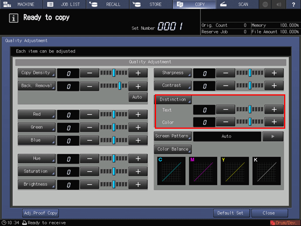This screenshot has width=301, height=226.
Task: Open the RECALL tab
Action: (108, 4)
